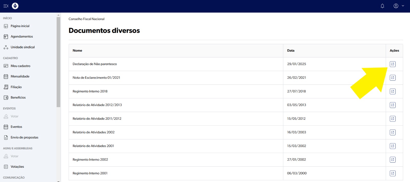Click the Nome column header
Screen dimensions: 410x182
77,51
